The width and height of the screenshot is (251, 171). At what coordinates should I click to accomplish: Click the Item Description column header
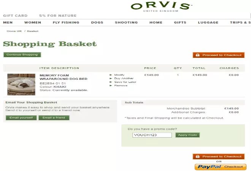tap(59, 68)
